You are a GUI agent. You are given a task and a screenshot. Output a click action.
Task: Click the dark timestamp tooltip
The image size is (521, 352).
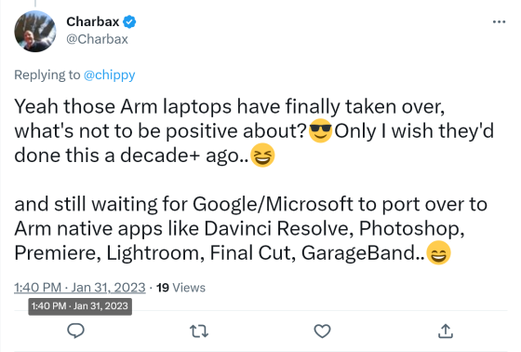80,306
